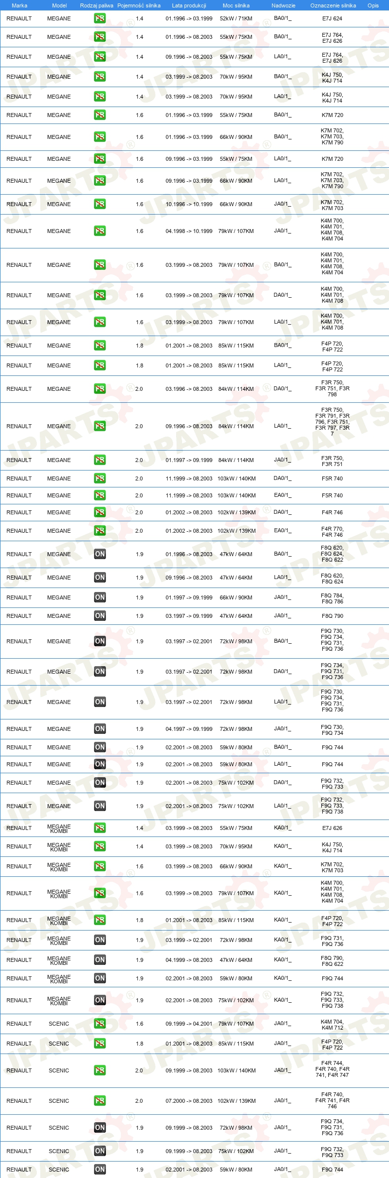Click the Rodzaj paliwa column header
The height and width of the screenshot is (1178, 389).
97,5
